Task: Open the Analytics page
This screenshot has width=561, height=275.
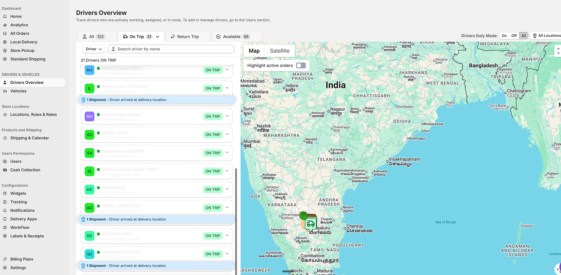Action: click(19, 25)
